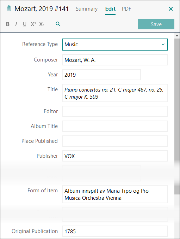Click the magnifier search icon
This screenshot has height=239, width=180.
(58, 24)
